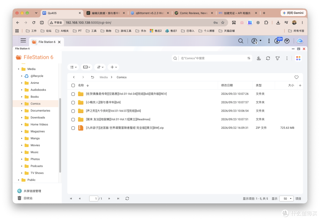320x220 pixels.
Task: Open the browsing mode book dropdown
Action: (87, 67)
